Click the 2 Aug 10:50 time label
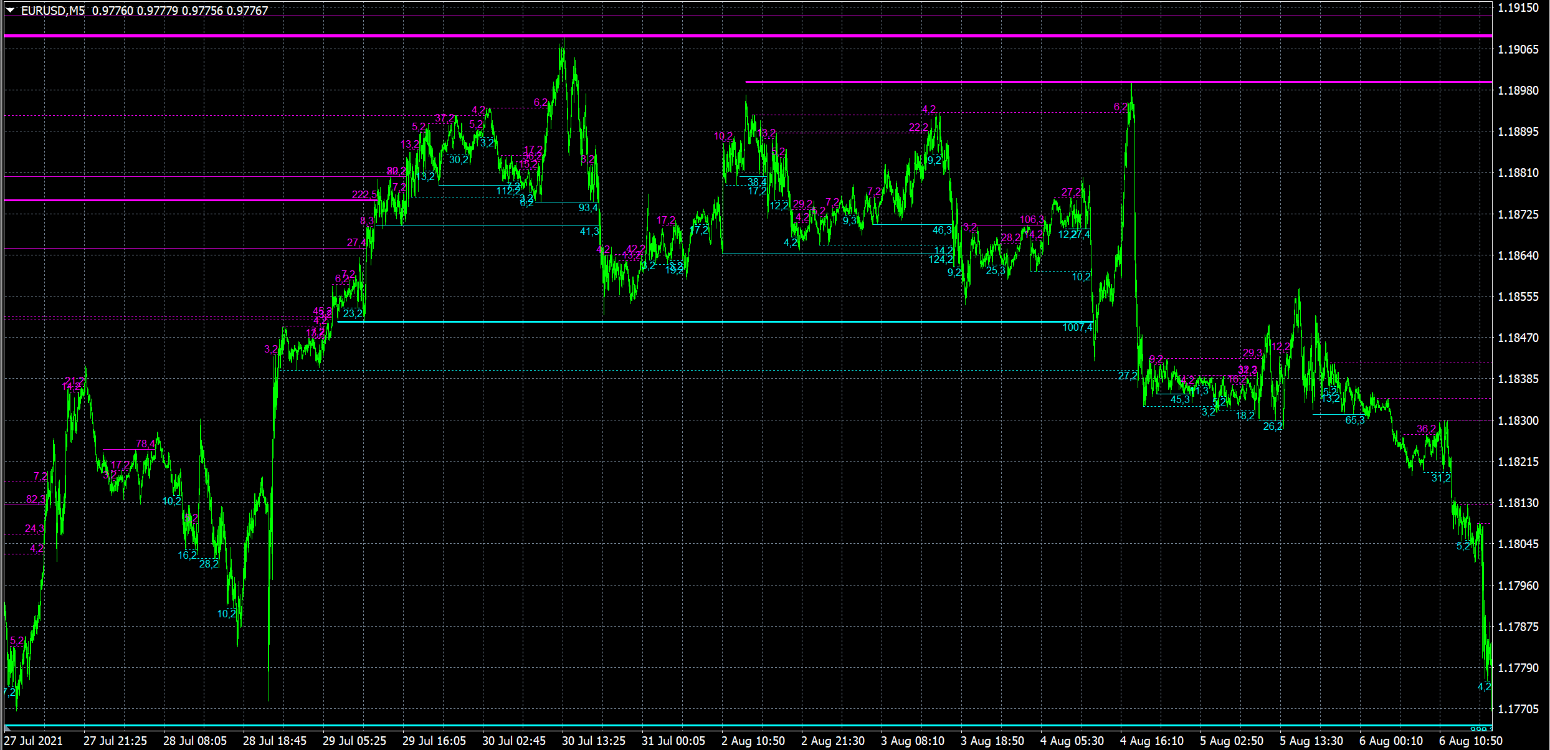This screenshot has width=1550, height=750. click(x=753, y=741)
